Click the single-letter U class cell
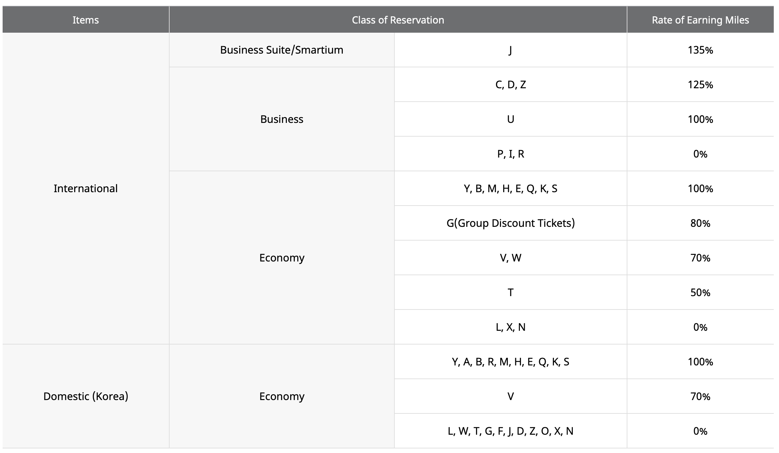 (510, 119)
